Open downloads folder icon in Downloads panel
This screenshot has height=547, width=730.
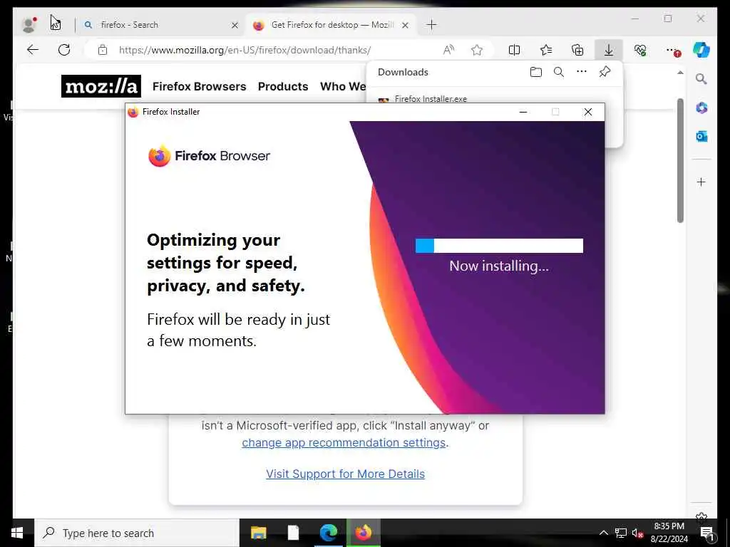pos(536,72)
